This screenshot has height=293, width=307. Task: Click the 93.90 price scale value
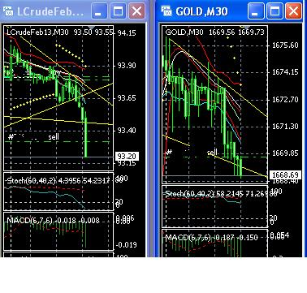[127, 66]
